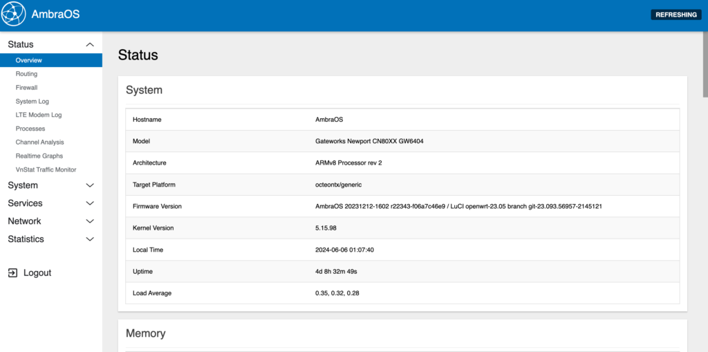Open the Routing status page
Viewport: 708px width, 352px height.
(x=26, y=74)
